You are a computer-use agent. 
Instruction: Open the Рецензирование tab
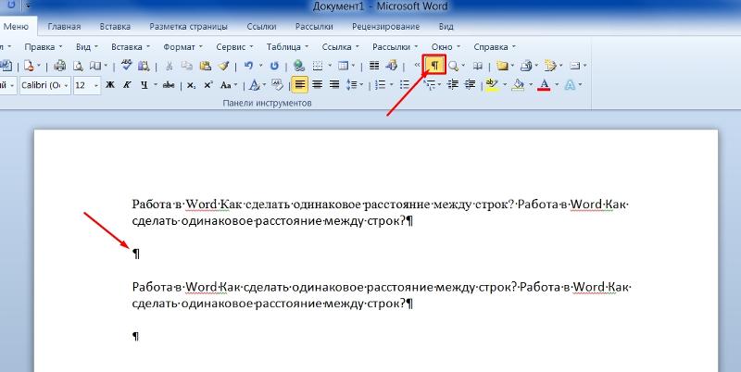(385, 27)
